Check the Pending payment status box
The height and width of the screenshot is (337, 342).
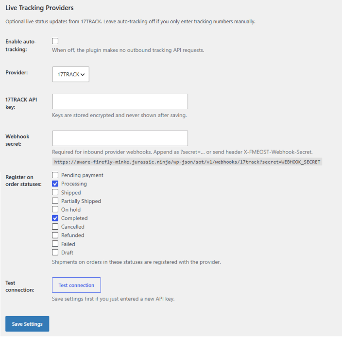(55, 175)
